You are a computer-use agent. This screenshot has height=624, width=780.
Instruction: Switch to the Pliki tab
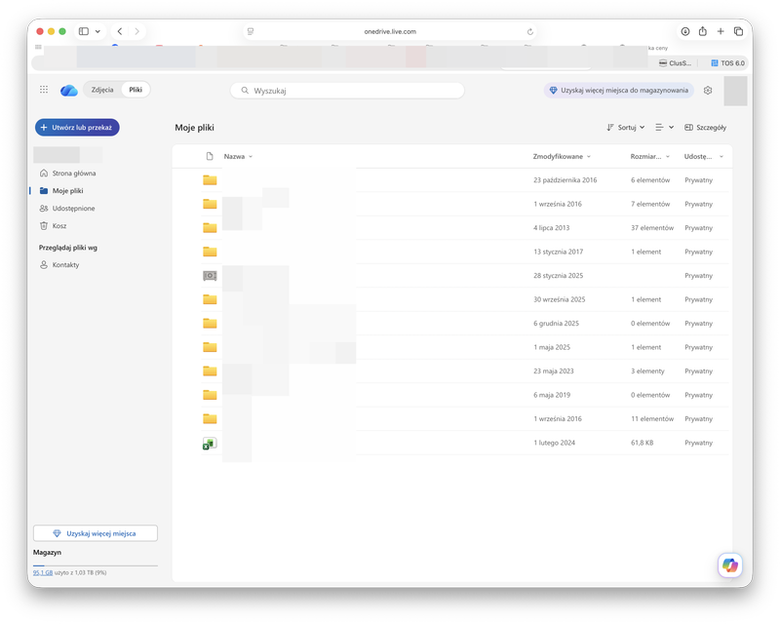(x=136, y=90)
